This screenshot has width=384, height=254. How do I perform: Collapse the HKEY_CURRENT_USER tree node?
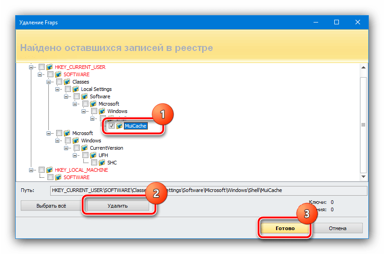(31, 67)
